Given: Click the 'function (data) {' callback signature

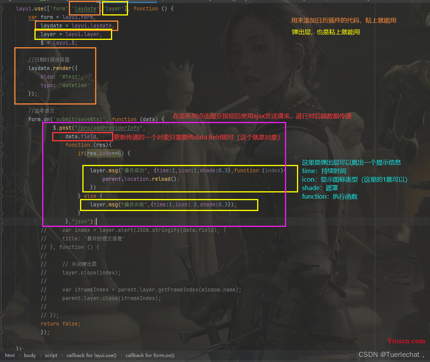Looking at the screenshot, I should point(138,120).
